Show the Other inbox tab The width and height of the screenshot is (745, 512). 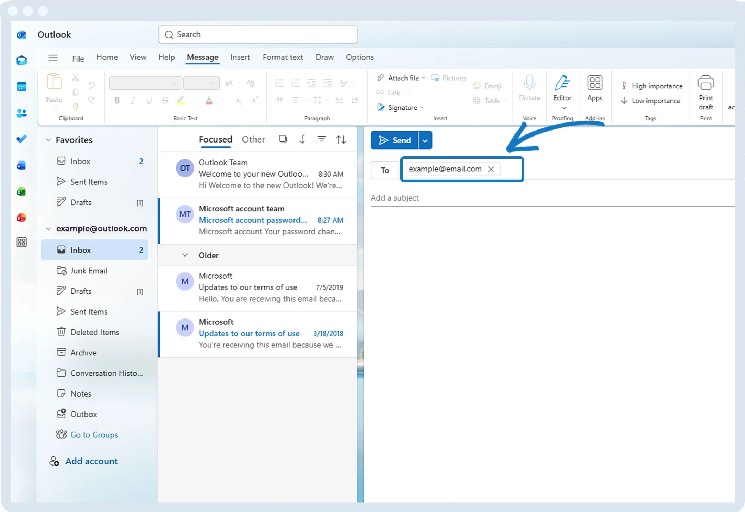253,139
